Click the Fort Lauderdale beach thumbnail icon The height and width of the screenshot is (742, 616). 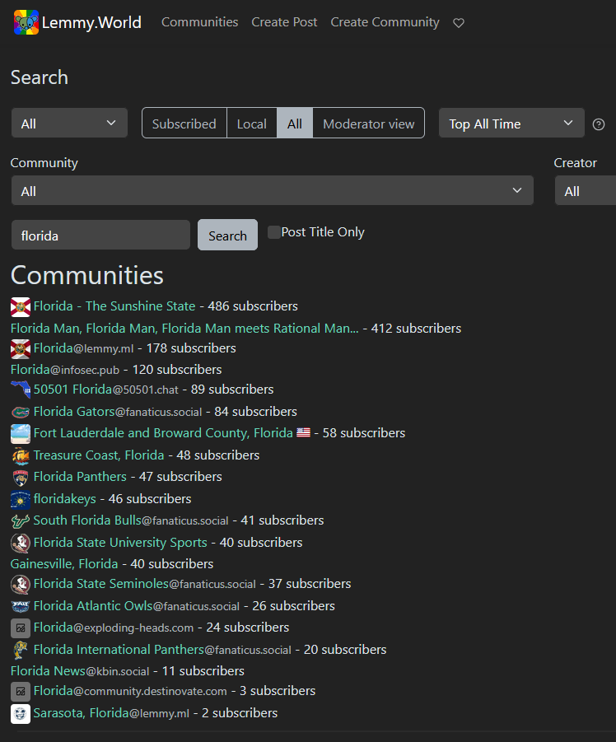(21, 433)
